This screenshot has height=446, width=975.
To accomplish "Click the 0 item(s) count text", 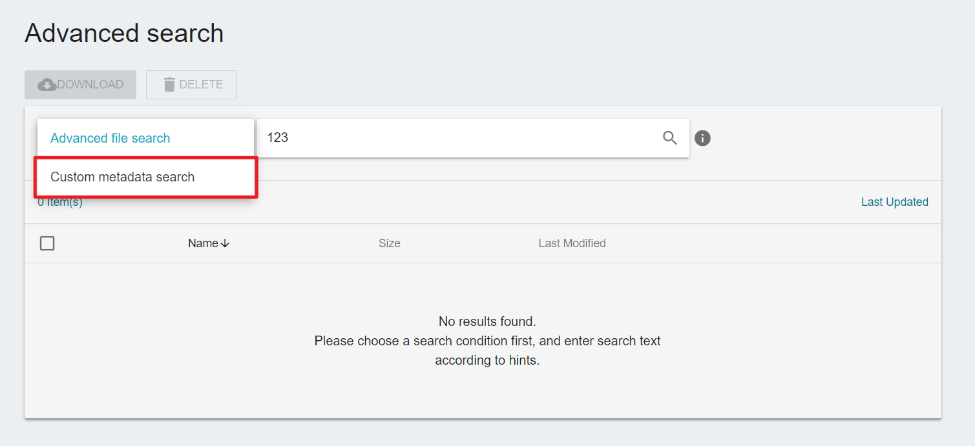I will pyautogui.click(x=60, y=203).
